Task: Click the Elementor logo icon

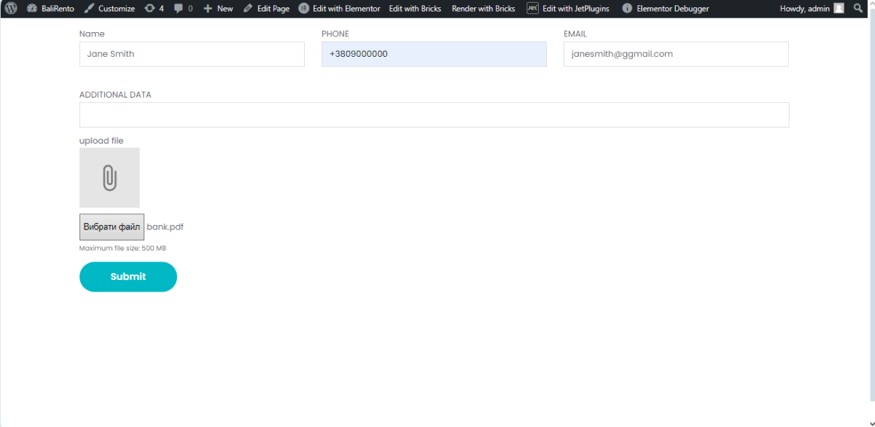Action: (x=304, y=9)
